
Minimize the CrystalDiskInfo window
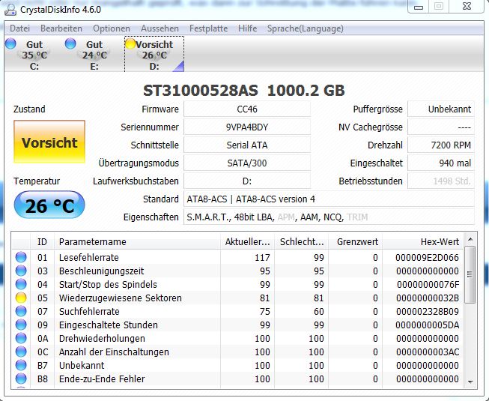pyautogui.click(x=419, y=7)
